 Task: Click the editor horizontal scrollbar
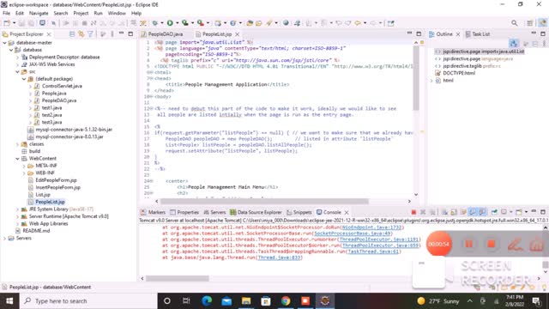pos(264,202)
